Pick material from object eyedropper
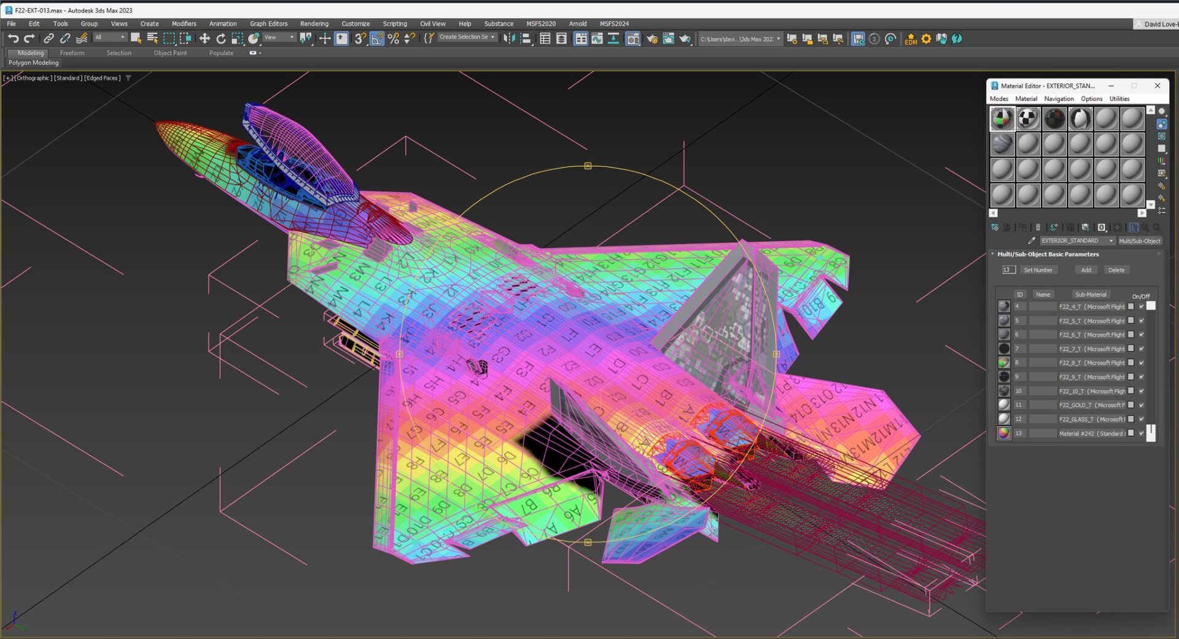Image resolution: width=1179 pixels, height=639 pixels. tap(1032, 241)
